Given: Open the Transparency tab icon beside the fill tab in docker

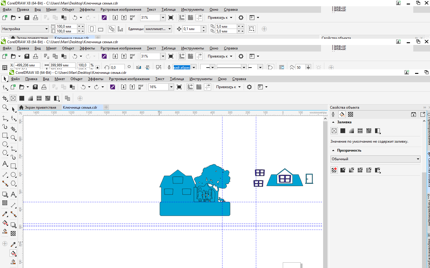Looking at the screenshot, I should pos(351,114).
